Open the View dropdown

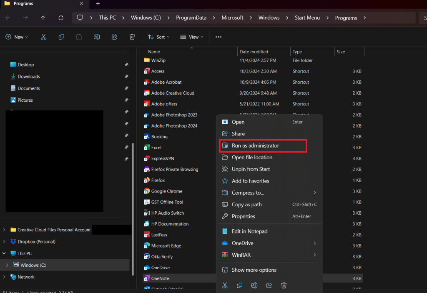(191, 37)
